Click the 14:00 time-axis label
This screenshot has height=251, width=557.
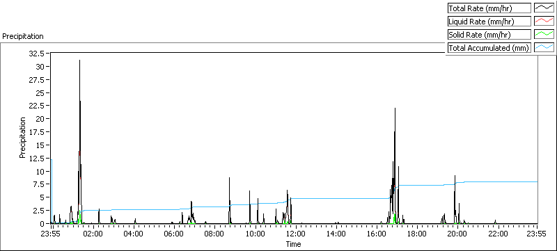[x=336, y=234]
